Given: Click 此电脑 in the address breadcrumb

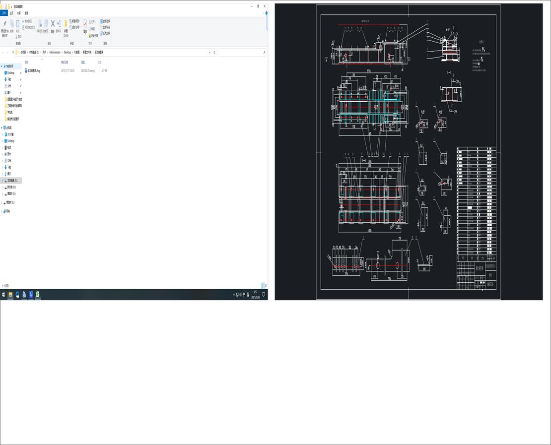Looking at the screenshot, I should (x=23, y=52).
